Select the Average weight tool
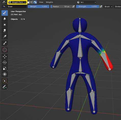121x120 pixels. coord(5,25)
